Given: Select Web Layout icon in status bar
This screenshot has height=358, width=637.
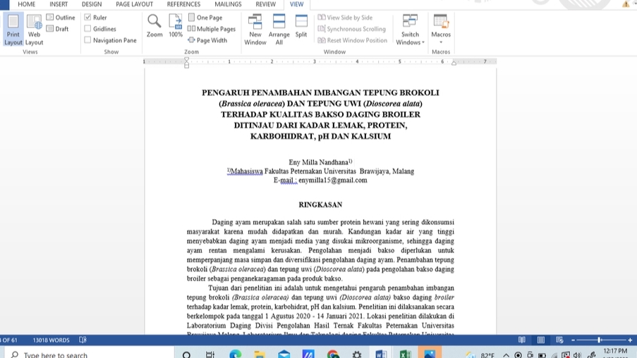Looking at the screenshot, I should coord(559,340).
